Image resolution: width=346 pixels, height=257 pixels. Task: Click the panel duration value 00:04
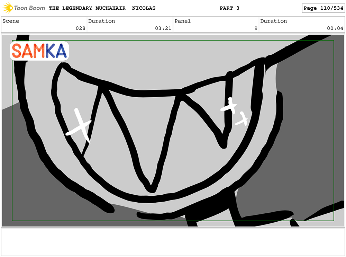pos(335,28)
